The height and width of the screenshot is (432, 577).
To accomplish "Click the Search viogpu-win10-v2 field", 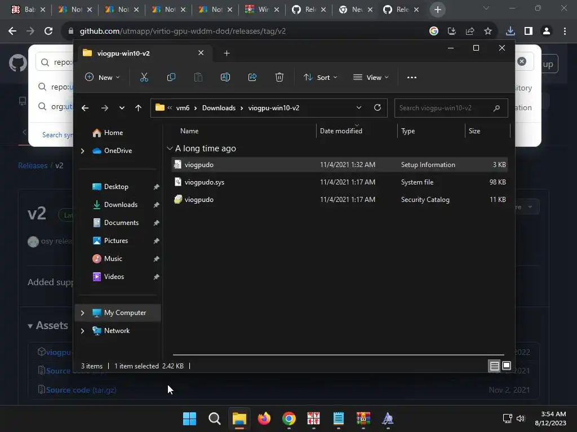I will [451, 108].
